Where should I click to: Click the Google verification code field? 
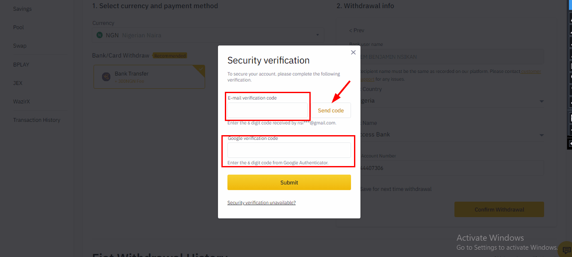pyautogui.click(x=289, y=150)
